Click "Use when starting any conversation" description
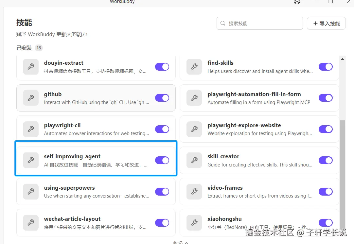354x244 pixels. pos(97,196)
